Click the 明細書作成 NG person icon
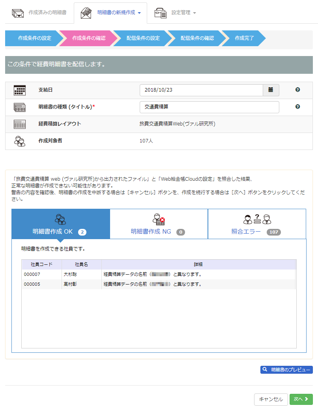318x410 pixels. tap(159, 219)
